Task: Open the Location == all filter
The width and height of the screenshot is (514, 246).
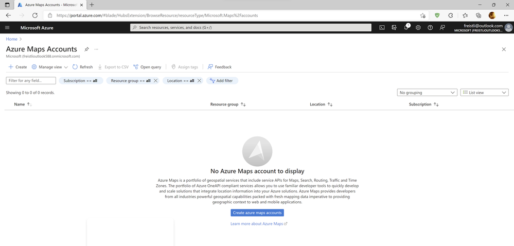Action: pyautogui.click(x=181, y=81)
